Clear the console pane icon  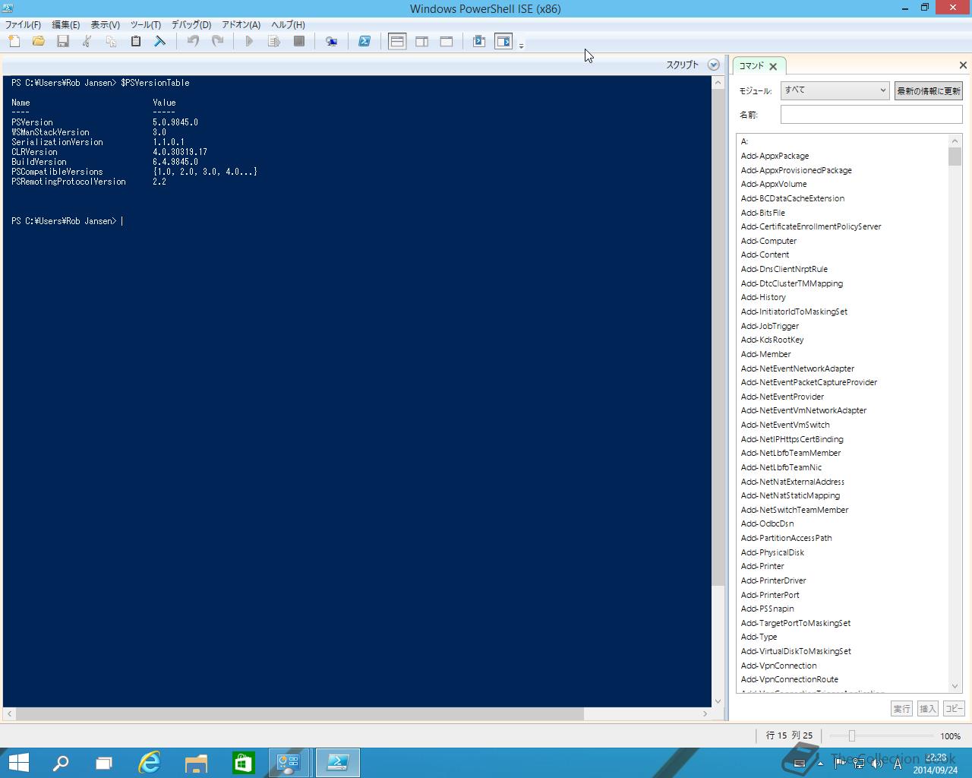160,41
